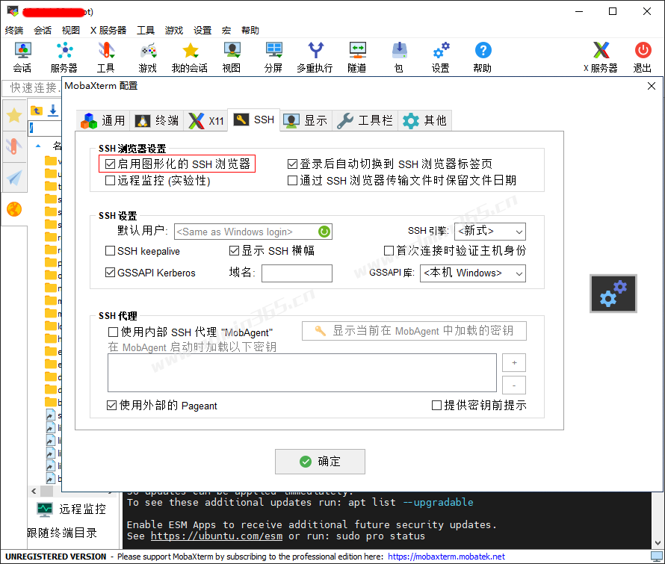Collapse the file tree expander arrow
The height and width of the screenshot is (564, 665).
(x=38, y=146)
